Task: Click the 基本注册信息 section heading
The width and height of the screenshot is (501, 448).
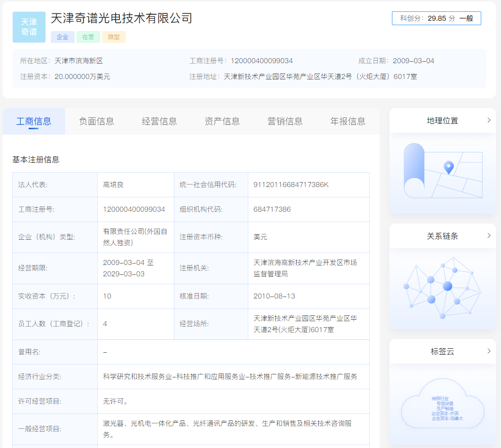Action: 36,160
